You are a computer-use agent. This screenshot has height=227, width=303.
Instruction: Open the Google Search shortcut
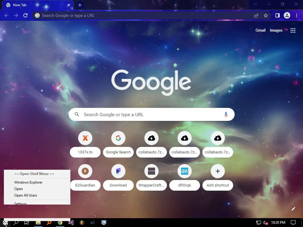118,144
